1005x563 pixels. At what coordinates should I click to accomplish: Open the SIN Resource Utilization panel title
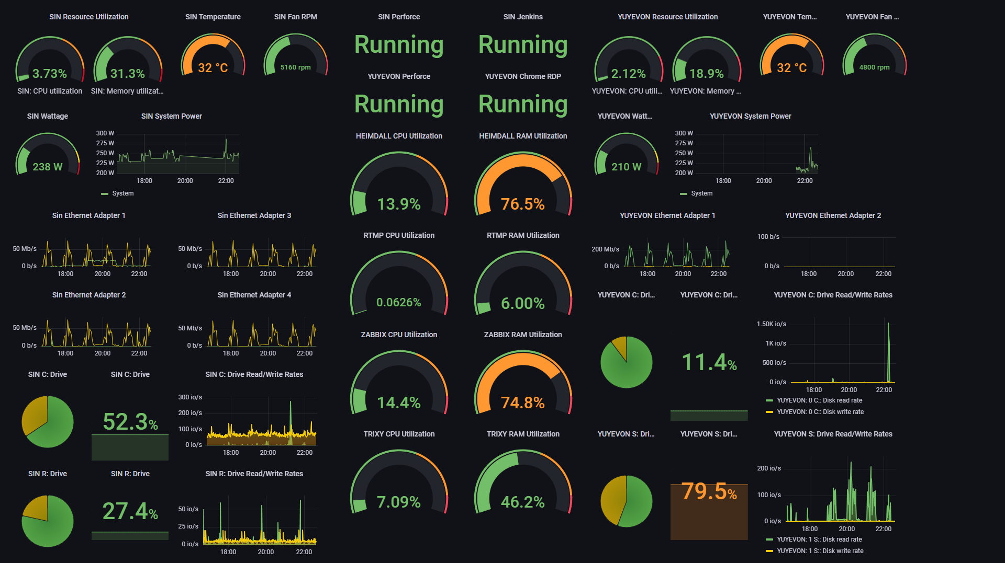89,17
